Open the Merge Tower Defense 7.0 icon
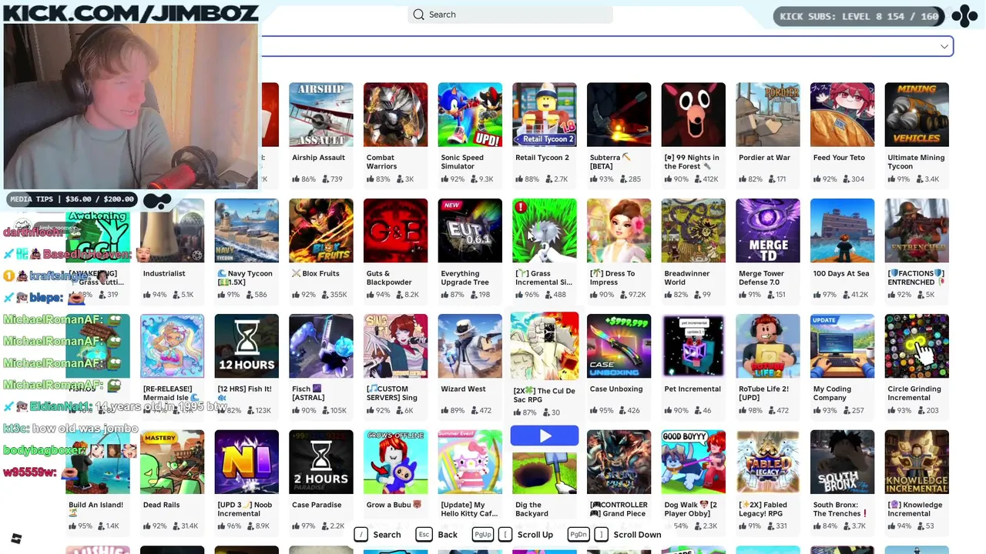 [768, 231]
